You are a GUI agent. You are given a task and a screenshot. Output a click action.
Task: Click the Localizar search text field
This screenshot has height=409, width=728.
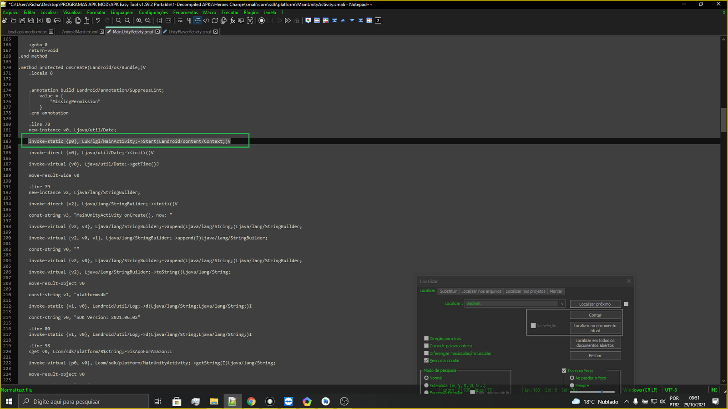[512, 304]
